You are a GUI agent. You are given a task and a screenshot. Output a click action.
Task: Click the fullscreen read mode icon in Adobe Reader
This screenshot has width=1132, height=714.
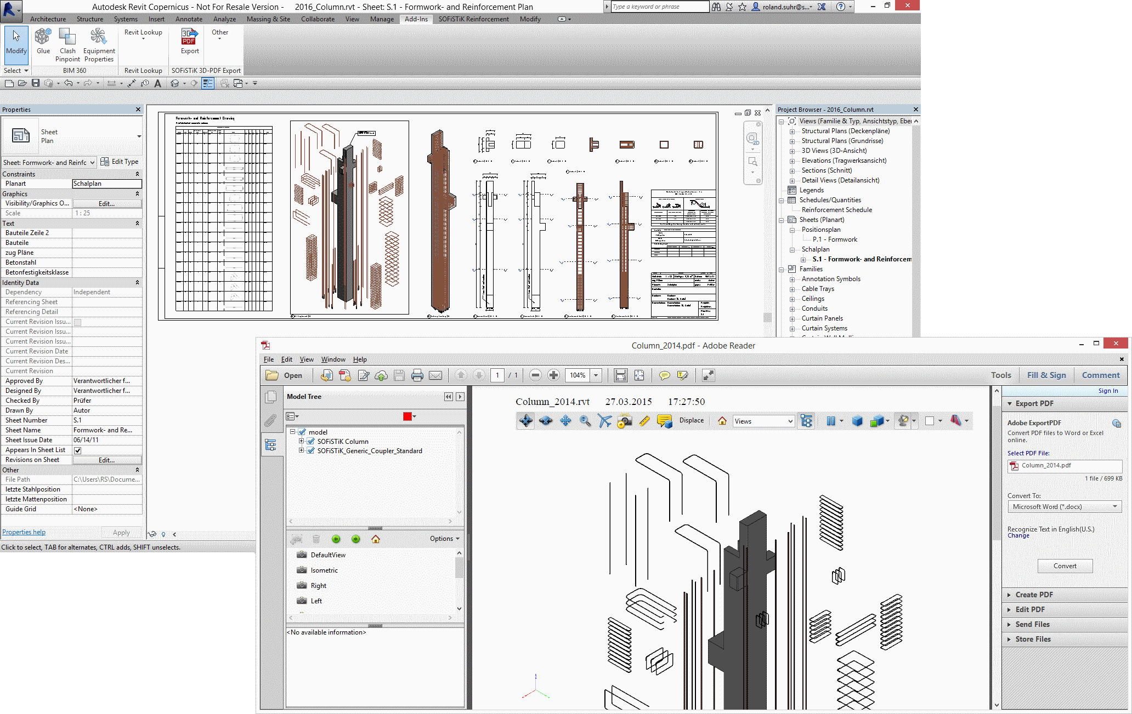coord(709,375)
